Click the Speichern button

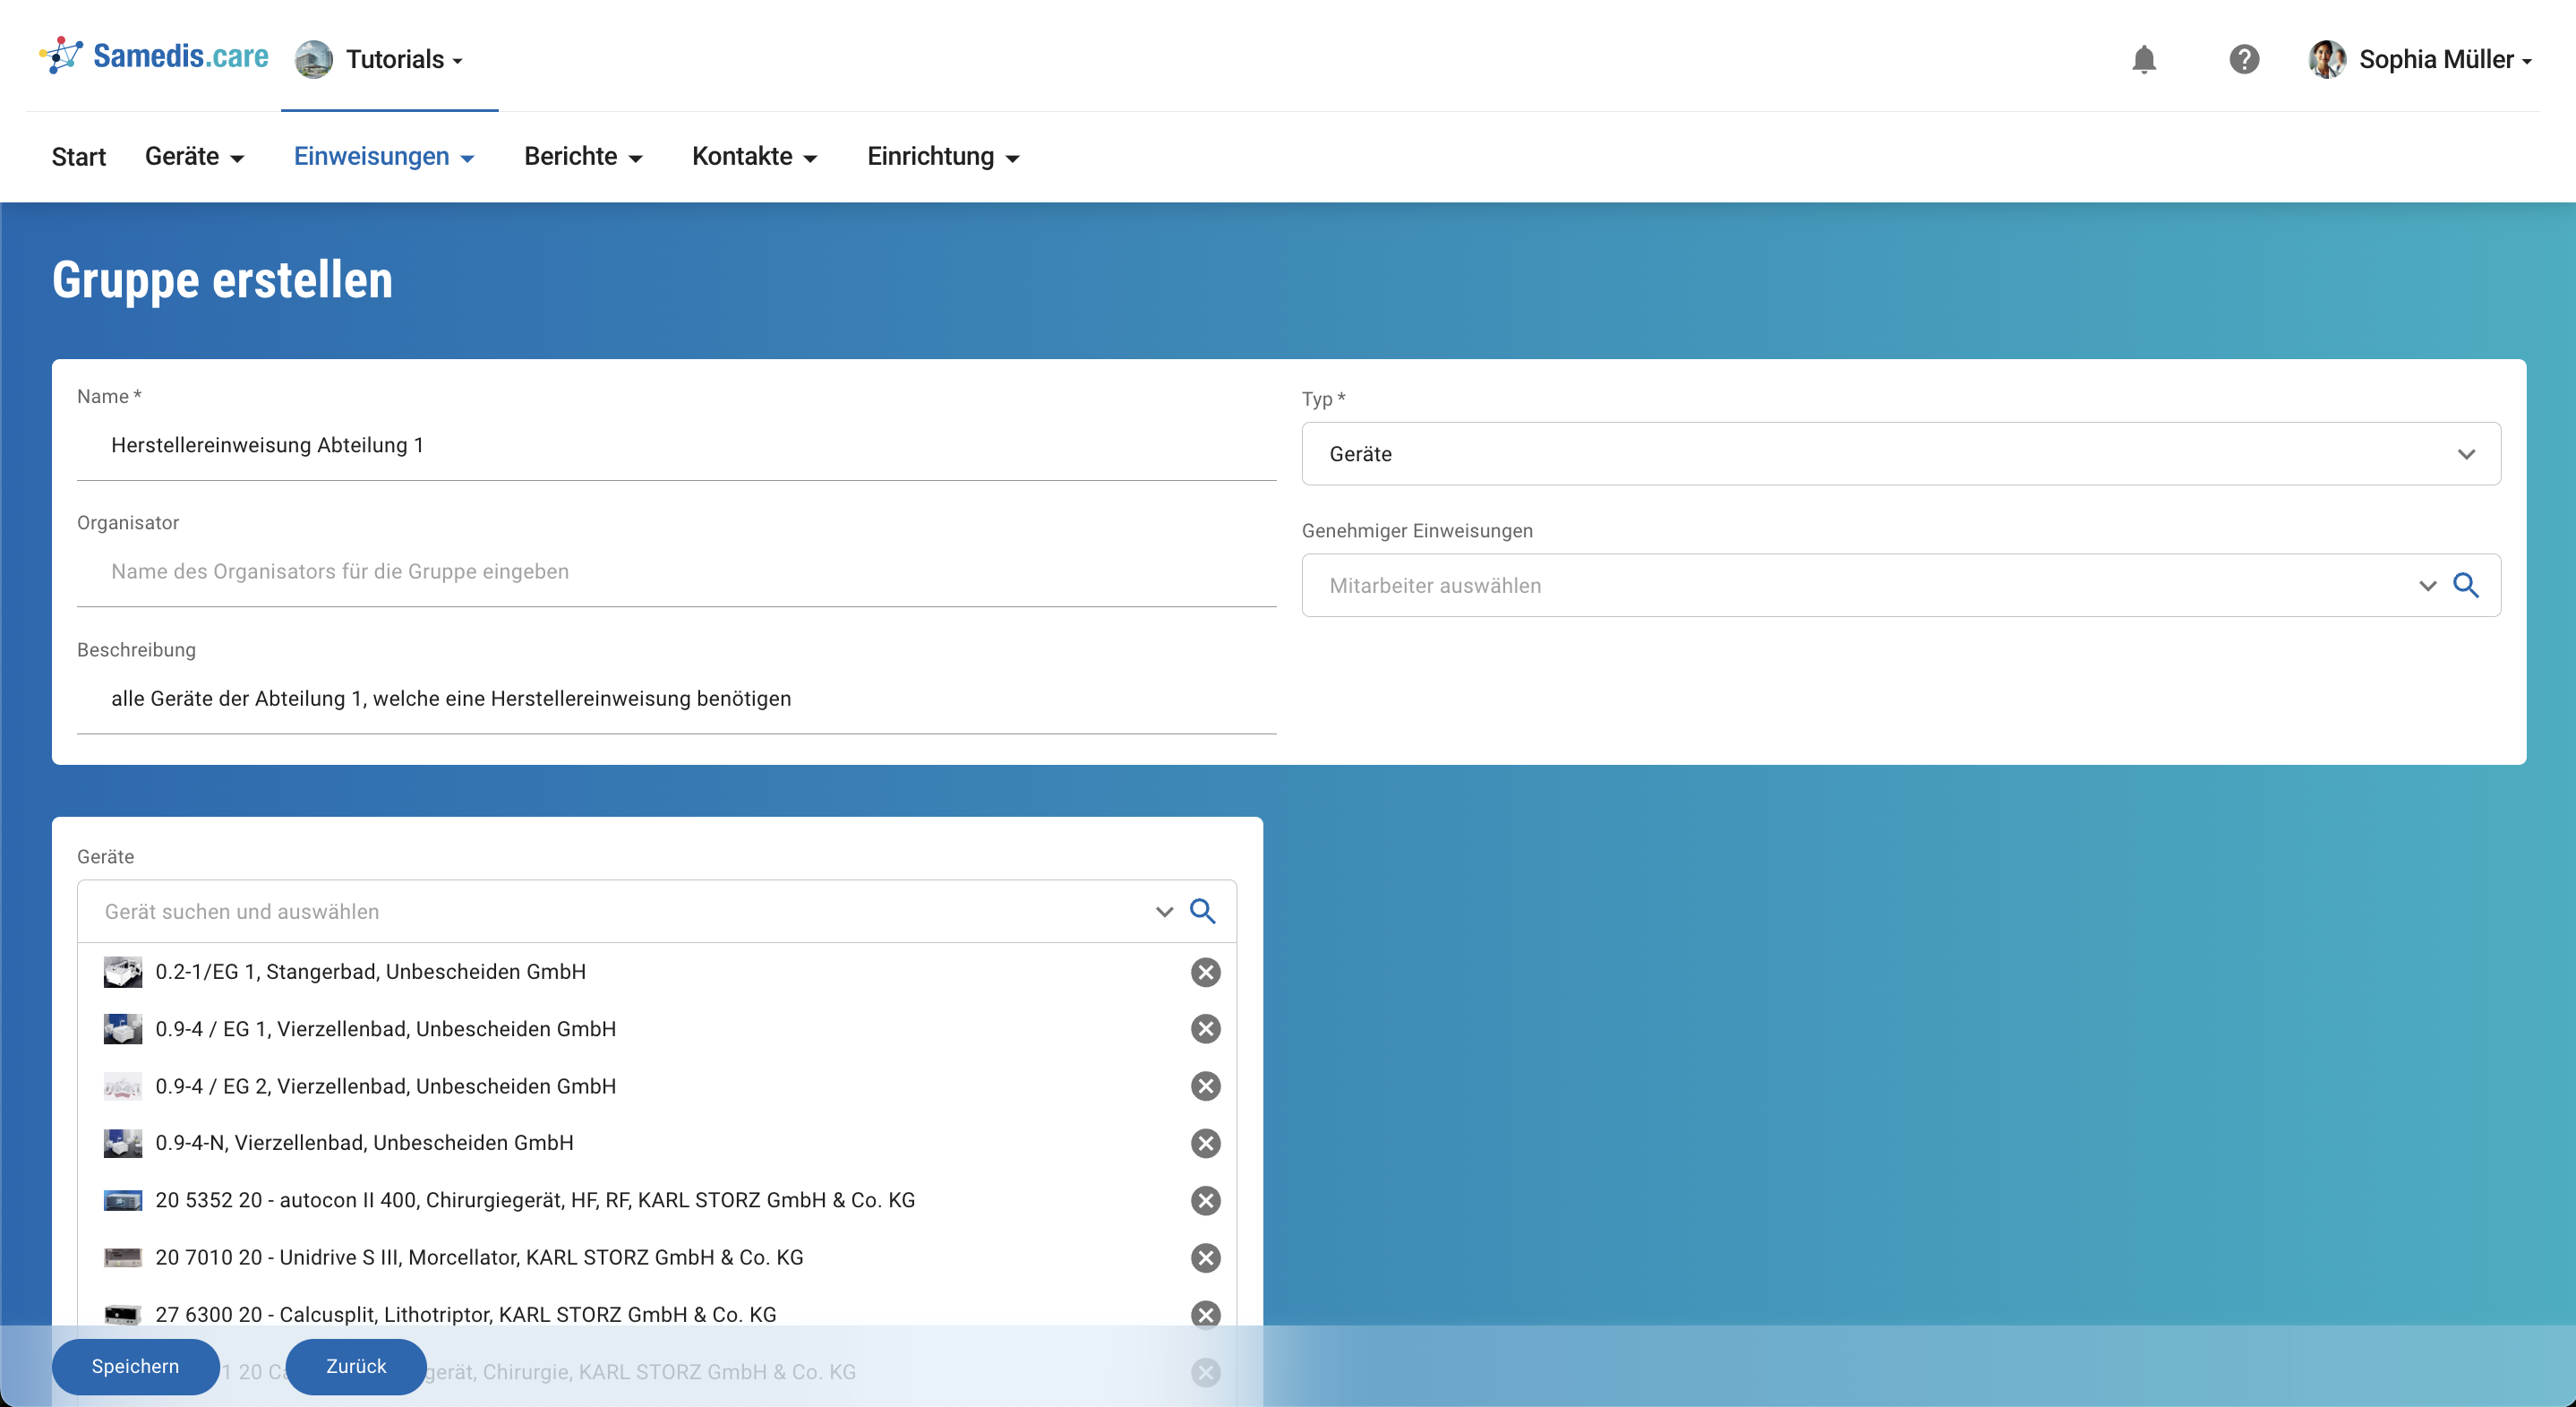point(135,1366)
